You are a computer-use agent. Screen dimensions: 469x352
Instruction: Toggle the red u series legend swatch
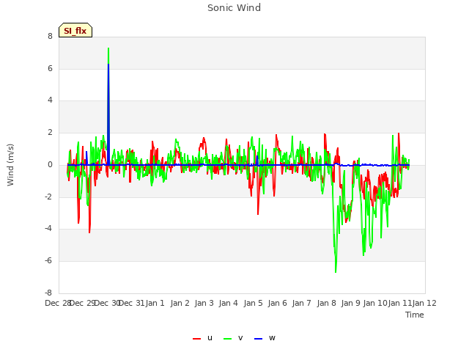[x=196, y=339]
